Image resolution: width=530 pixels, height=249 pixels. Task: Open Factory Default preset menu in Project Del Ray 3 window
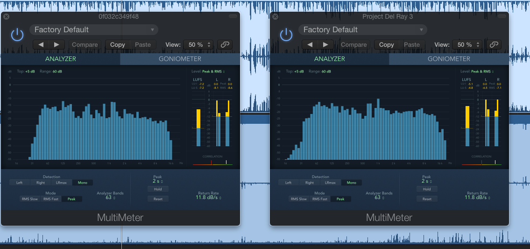pyautogui.click(x=363, y=30)
